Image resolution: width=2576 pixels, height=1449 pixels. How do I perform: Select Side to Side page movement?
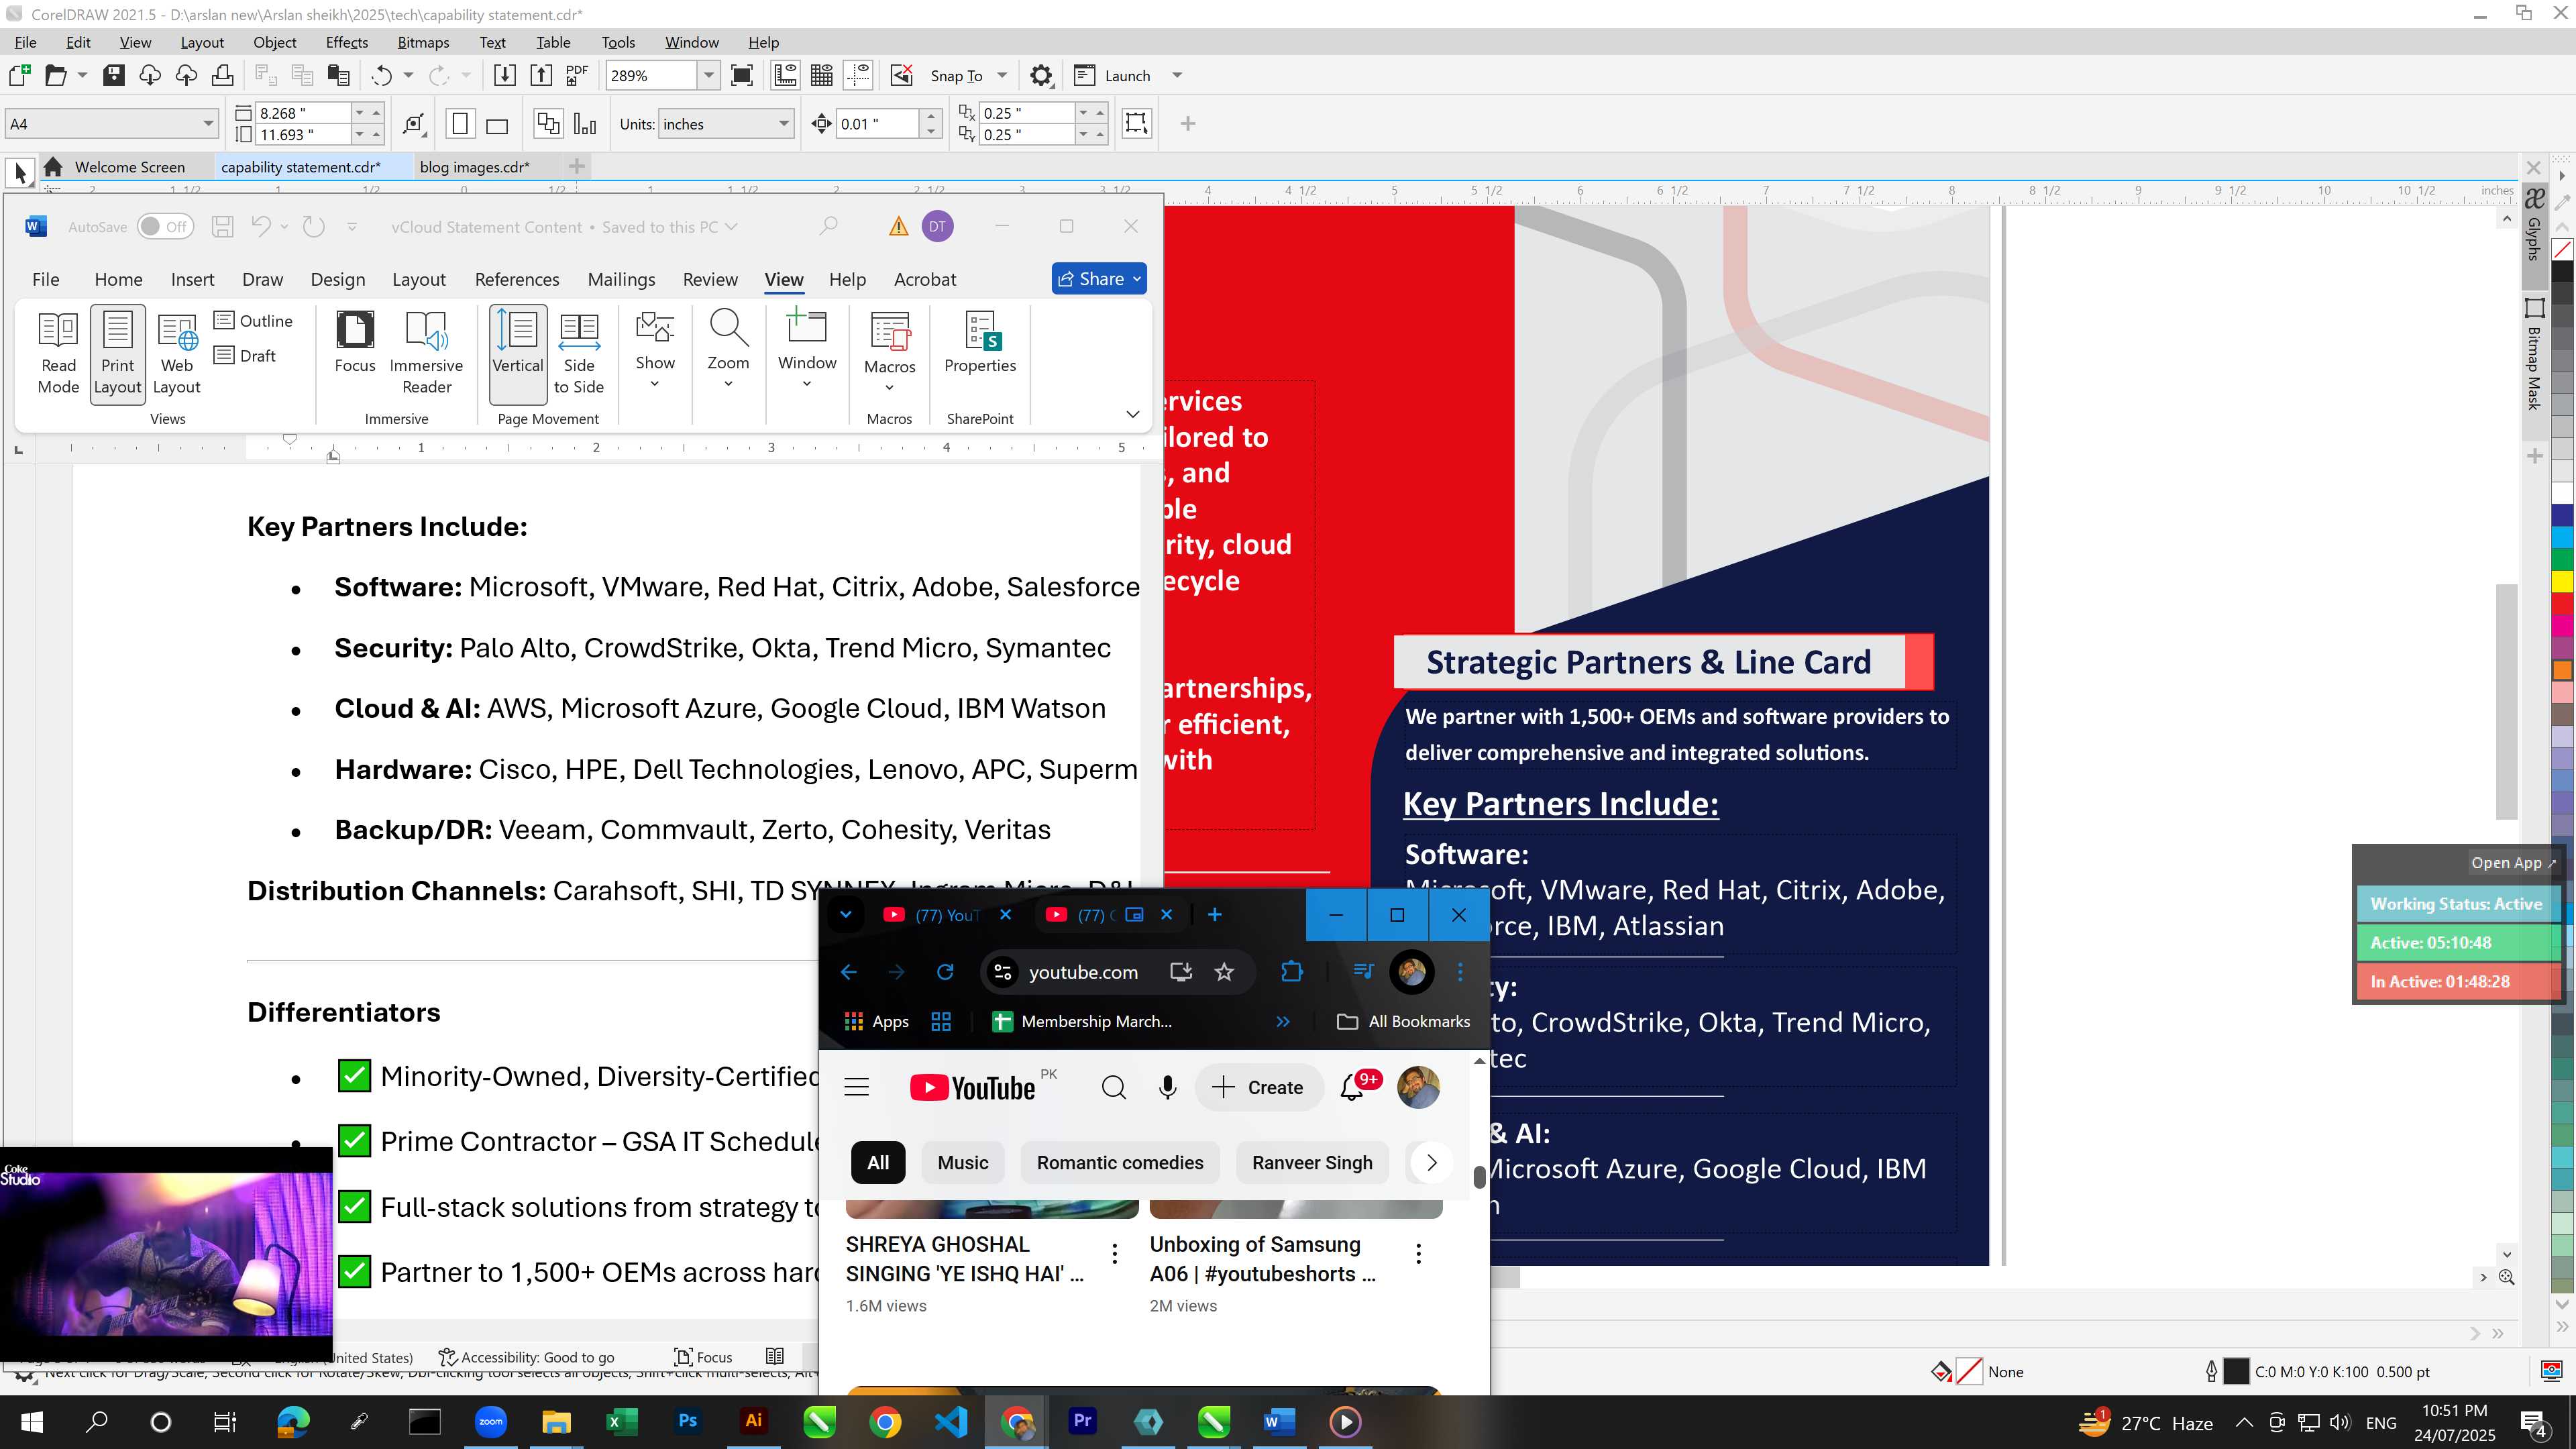[579, 353]
